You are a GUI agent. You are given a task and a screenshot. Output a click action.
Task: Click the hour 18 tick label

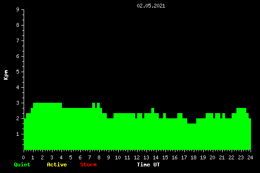pos(193,157)
